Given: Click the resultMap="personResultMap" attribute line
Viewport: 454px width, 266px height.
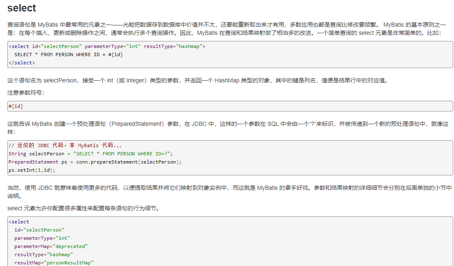Looking at the screenshot, I should point(54,263).
